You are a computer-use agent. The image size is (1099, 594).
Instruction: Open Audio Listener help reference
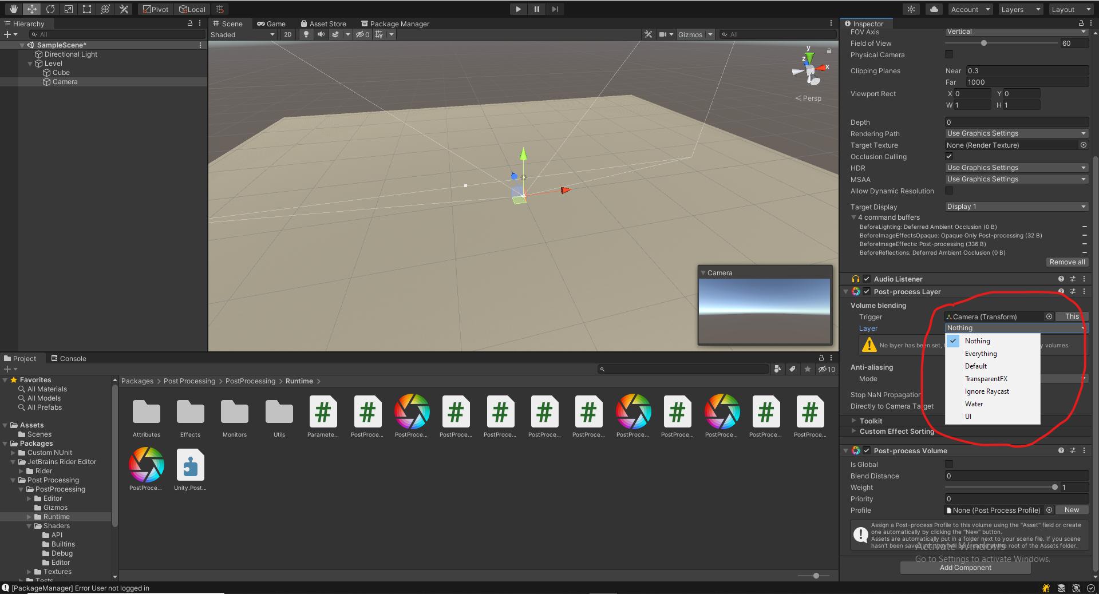1061,279
